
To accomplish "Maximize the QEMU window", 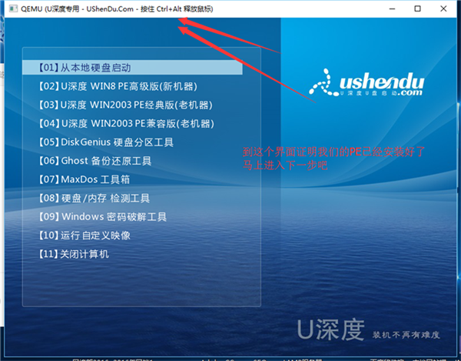I will [x=417, y=8].
